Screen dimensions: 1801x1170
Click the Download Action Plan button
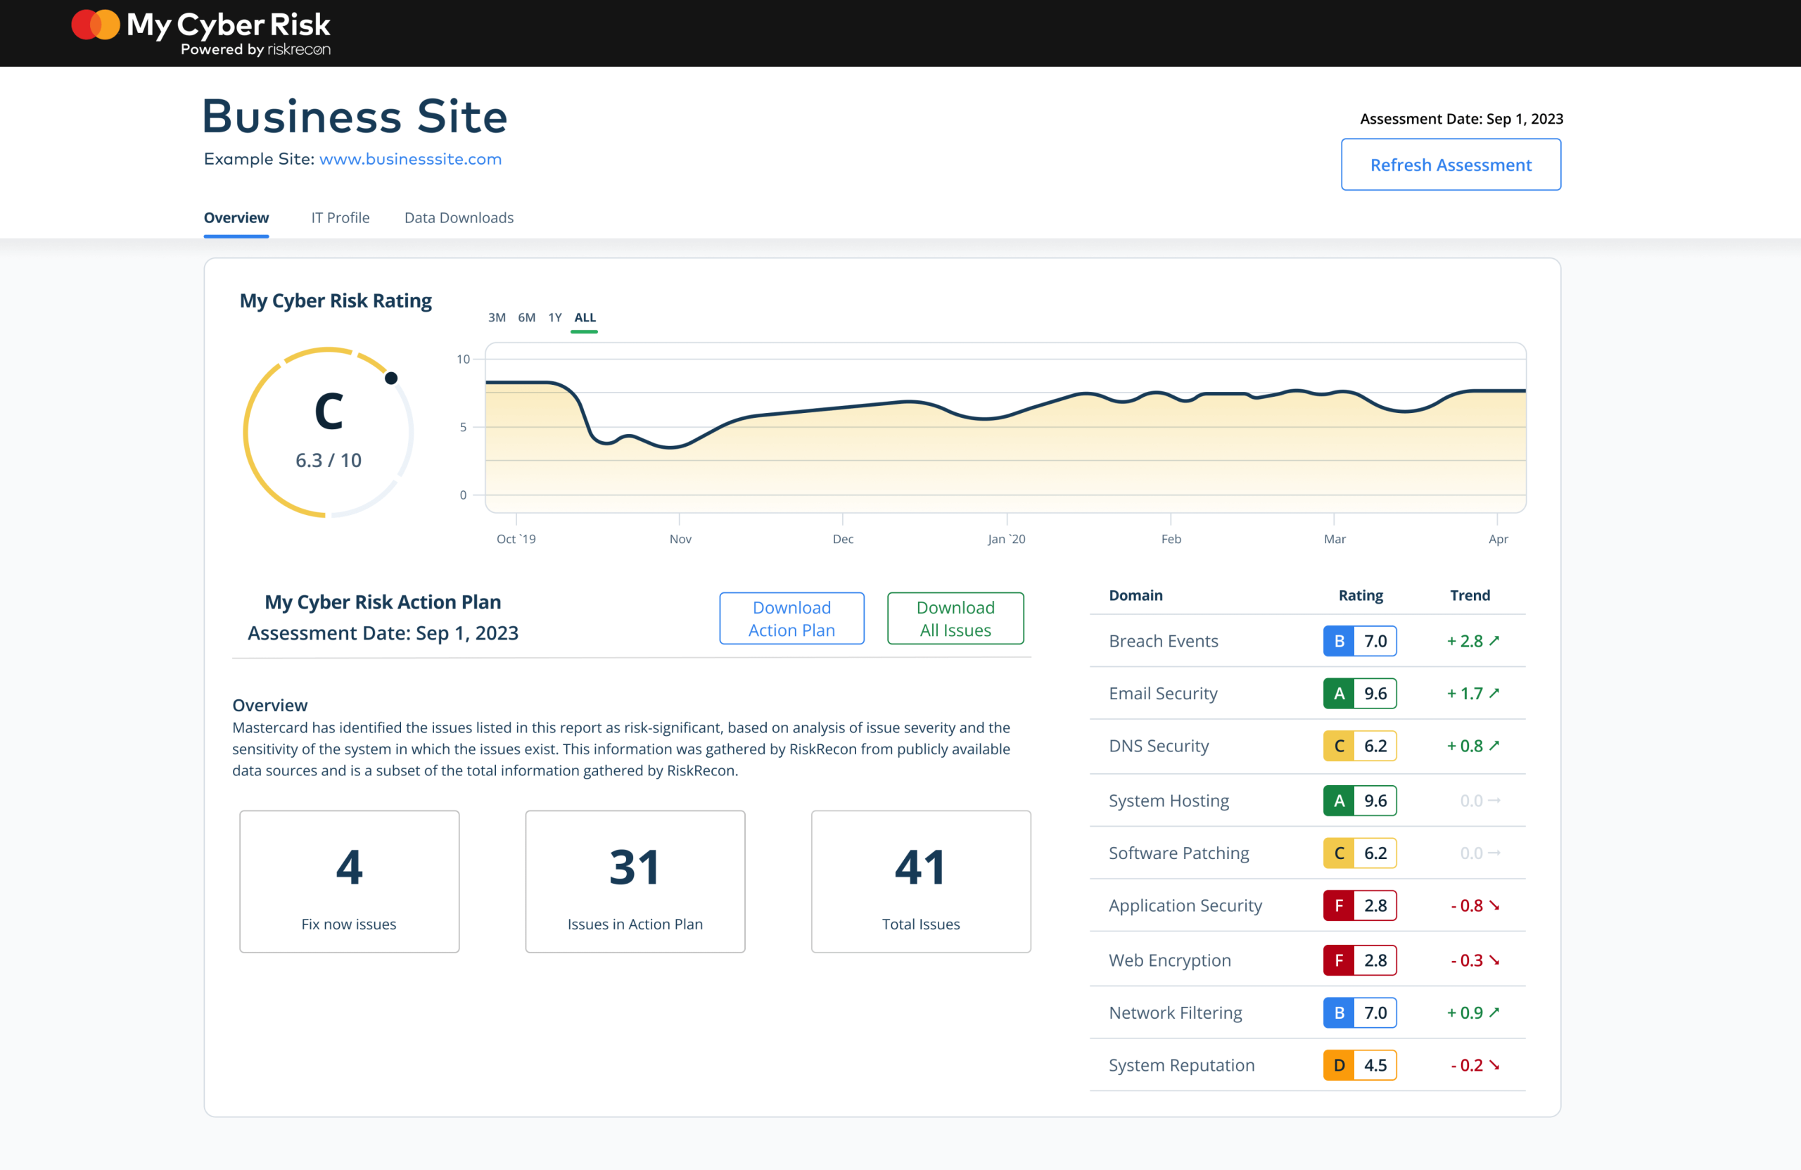click(791, 618)
